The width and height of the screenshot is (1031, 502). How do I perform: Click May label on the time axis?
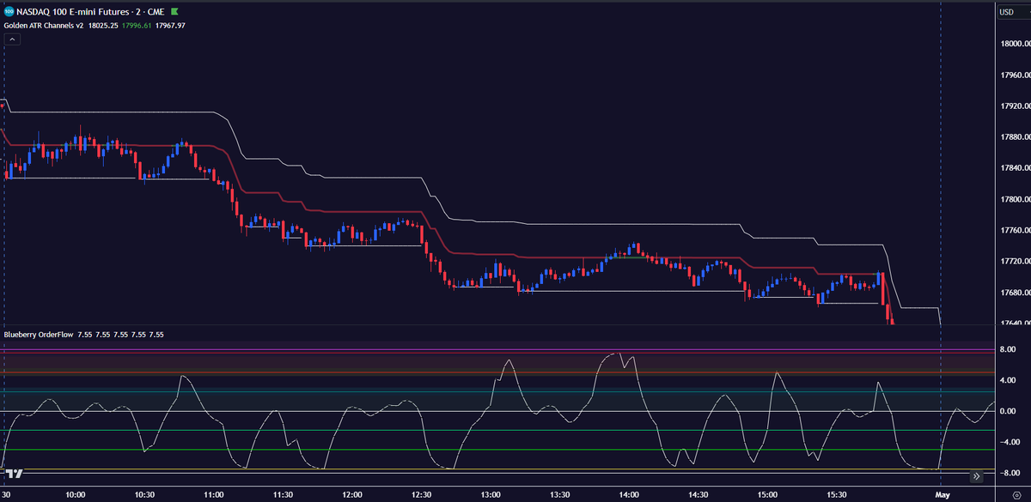point(943,495)
